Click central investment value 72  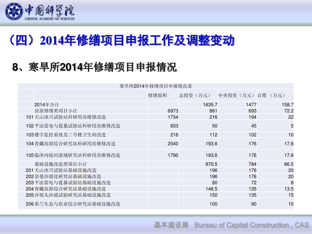click(254, 183)
